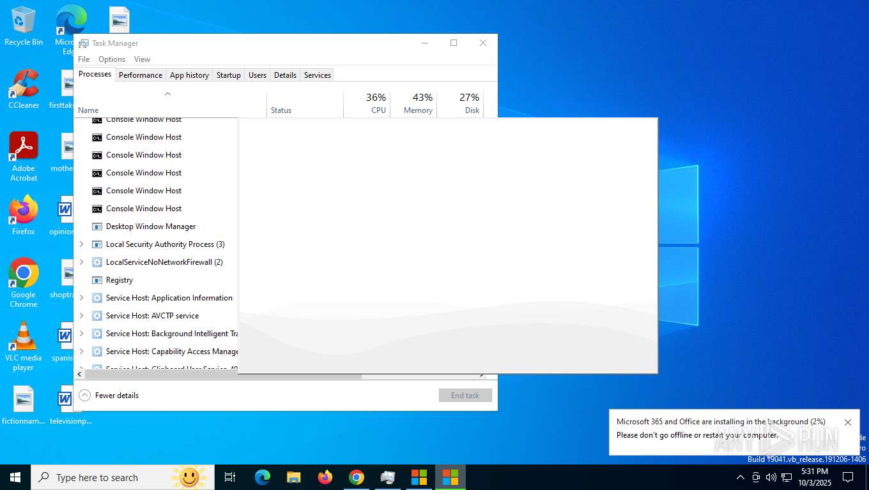This screenshot has width=869, height=490.
Task: Collapse Task Manager with Fewer details chevron
Action: [x=84, y=396]
